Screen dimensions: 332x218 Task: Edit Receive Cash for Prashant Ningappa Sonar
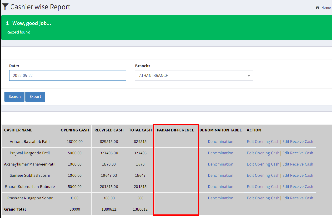298,198
